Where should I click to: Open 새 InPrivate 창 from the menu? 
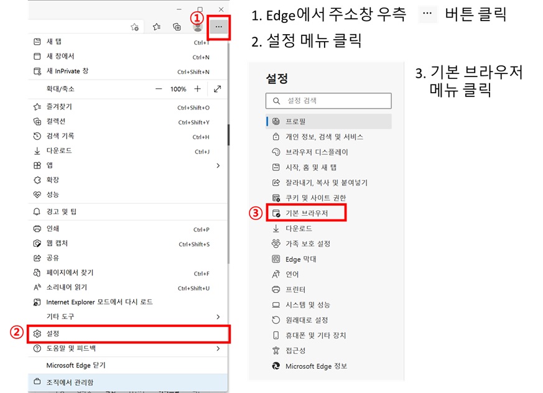128,72
